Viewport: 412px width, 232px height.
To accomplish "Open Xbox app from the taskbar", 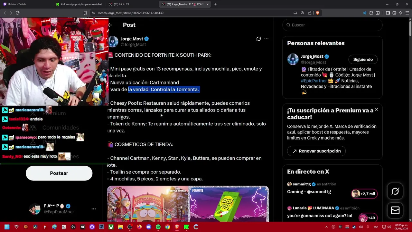I will pos(111,227).
